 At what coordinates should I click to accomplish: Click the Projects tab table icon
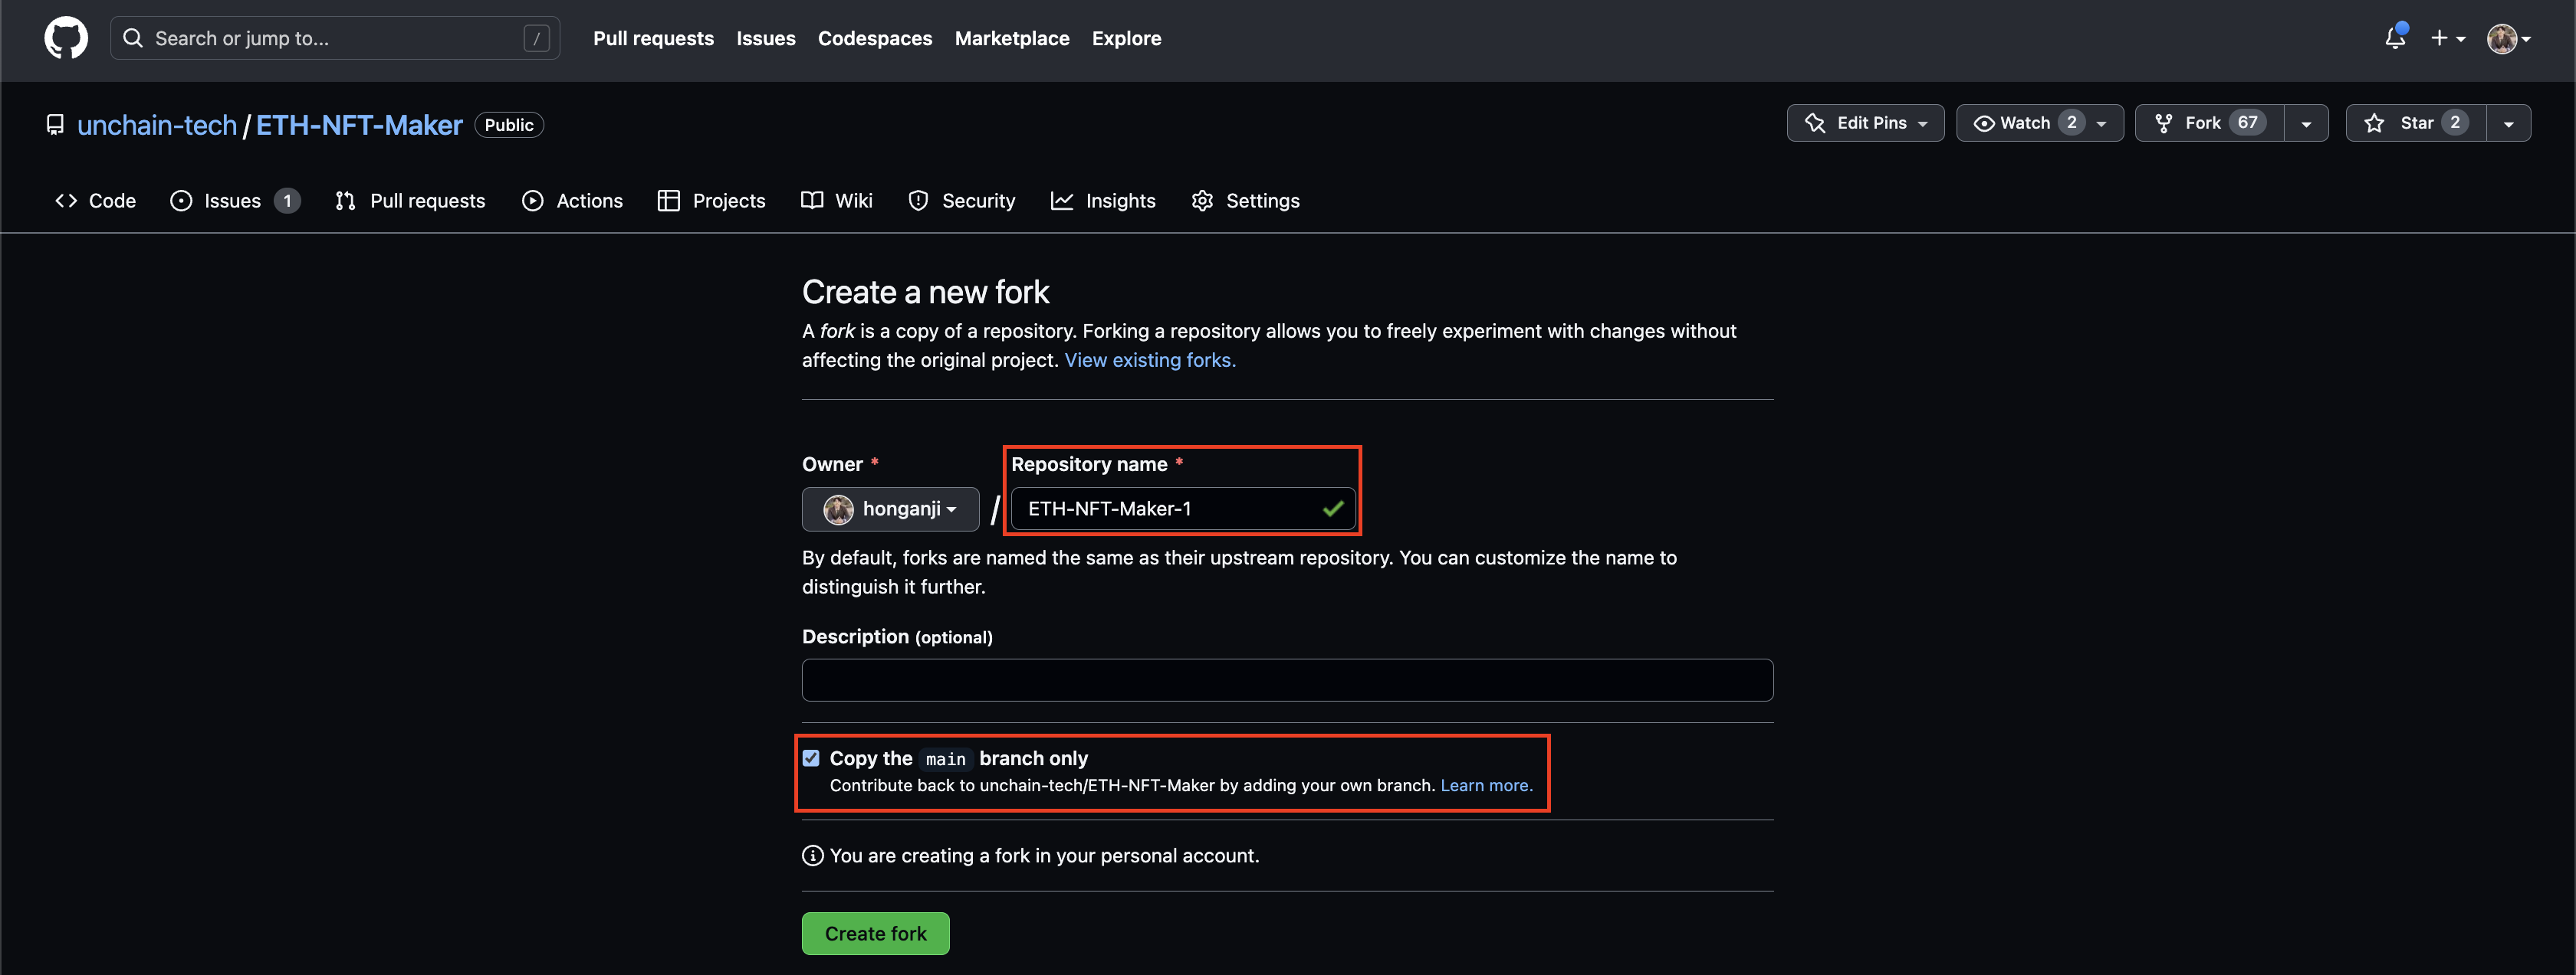tap(669, 201)
